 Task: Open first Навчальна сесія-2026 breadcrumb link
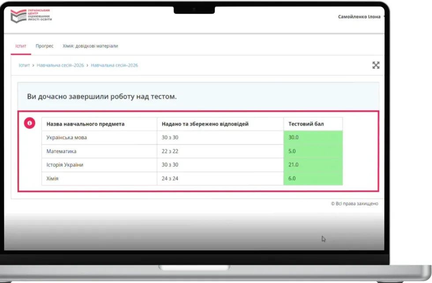tap(60, 65)
